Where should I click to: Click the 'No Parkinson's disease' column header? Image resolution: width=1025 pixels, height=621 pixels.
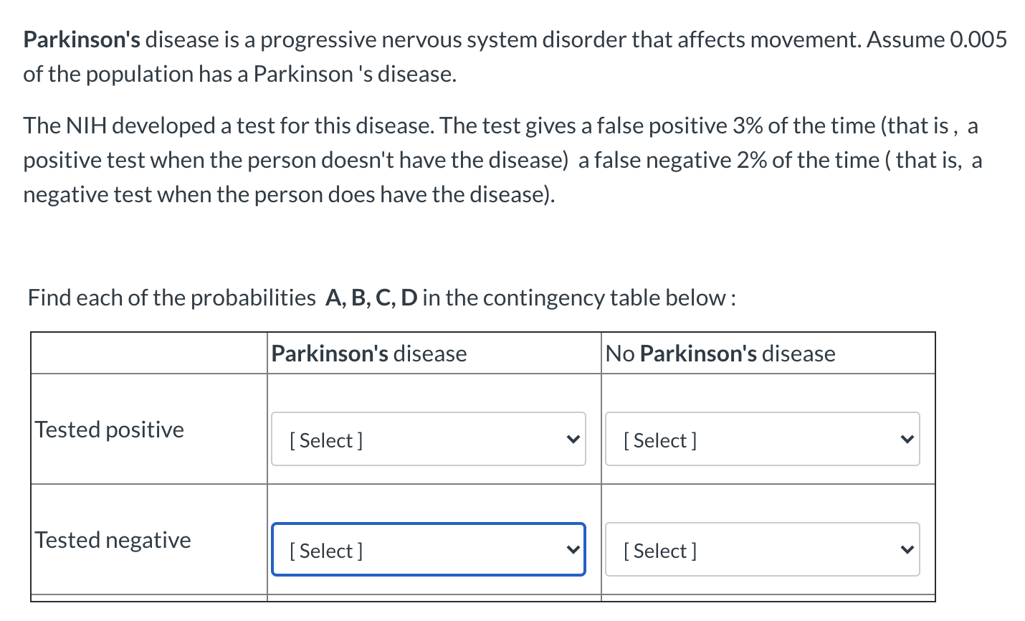[x=720, y=354]
